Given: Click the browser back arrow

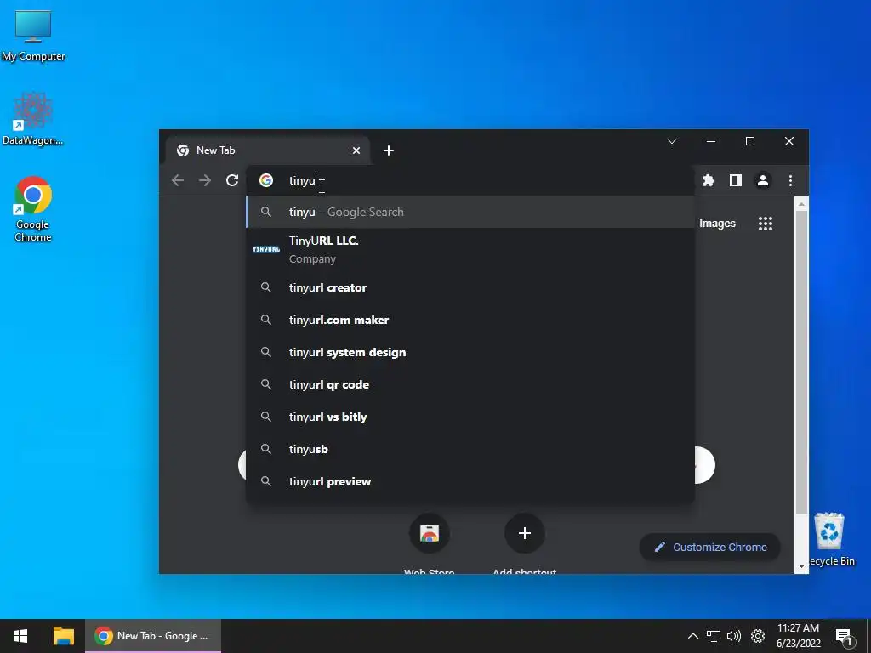Looking at the screenshot, I should point(178,180).
